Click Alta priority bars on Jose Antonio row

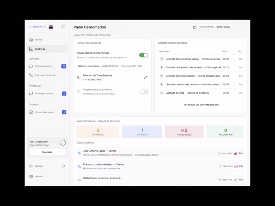pos(235,153)
